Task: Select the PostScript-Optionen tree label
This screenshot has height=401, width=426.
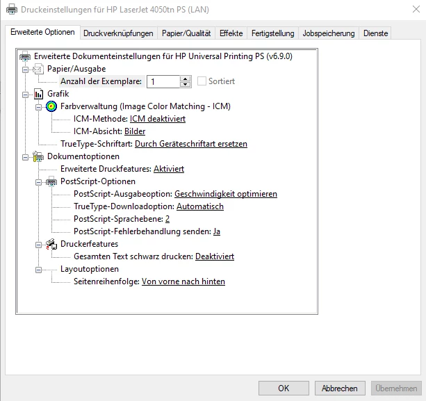Action: 98,181
